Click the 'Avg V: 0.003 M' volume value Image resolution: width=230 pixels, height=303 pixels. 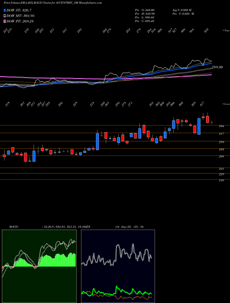tap(183, 10)
